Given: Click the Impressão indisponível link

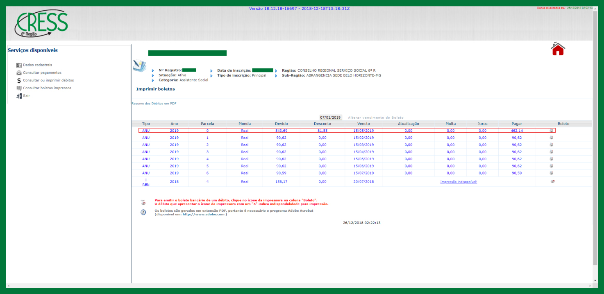Looking at the screenshot, I should pyautogui.click(x=459, y=182).
